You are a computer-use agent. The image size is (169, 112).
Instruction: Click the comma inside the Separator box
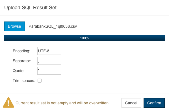pos(38,62)
